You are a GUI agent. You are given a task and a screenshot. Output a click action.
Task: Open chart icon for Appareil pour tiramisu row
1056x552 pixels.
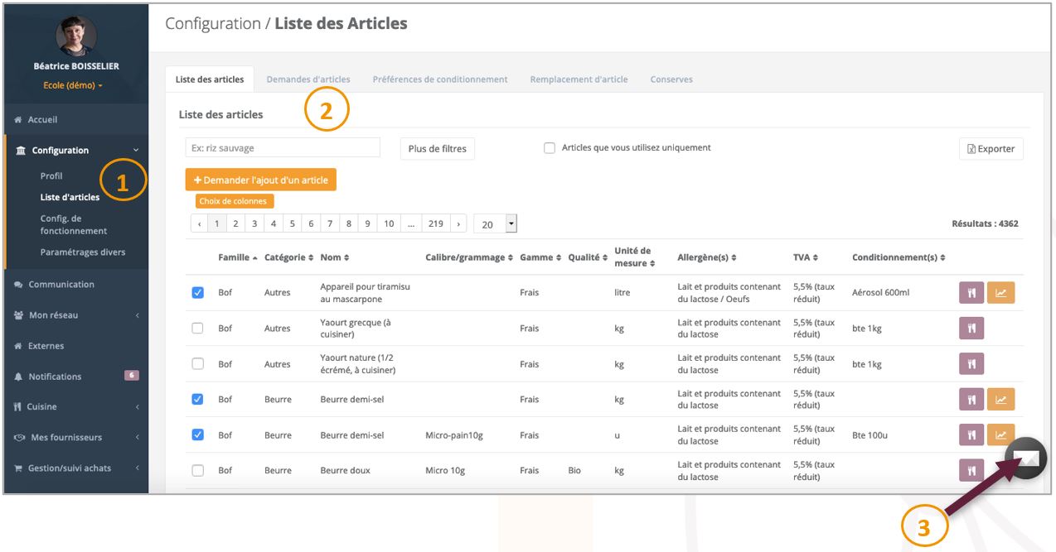(x=1000, y=292)
